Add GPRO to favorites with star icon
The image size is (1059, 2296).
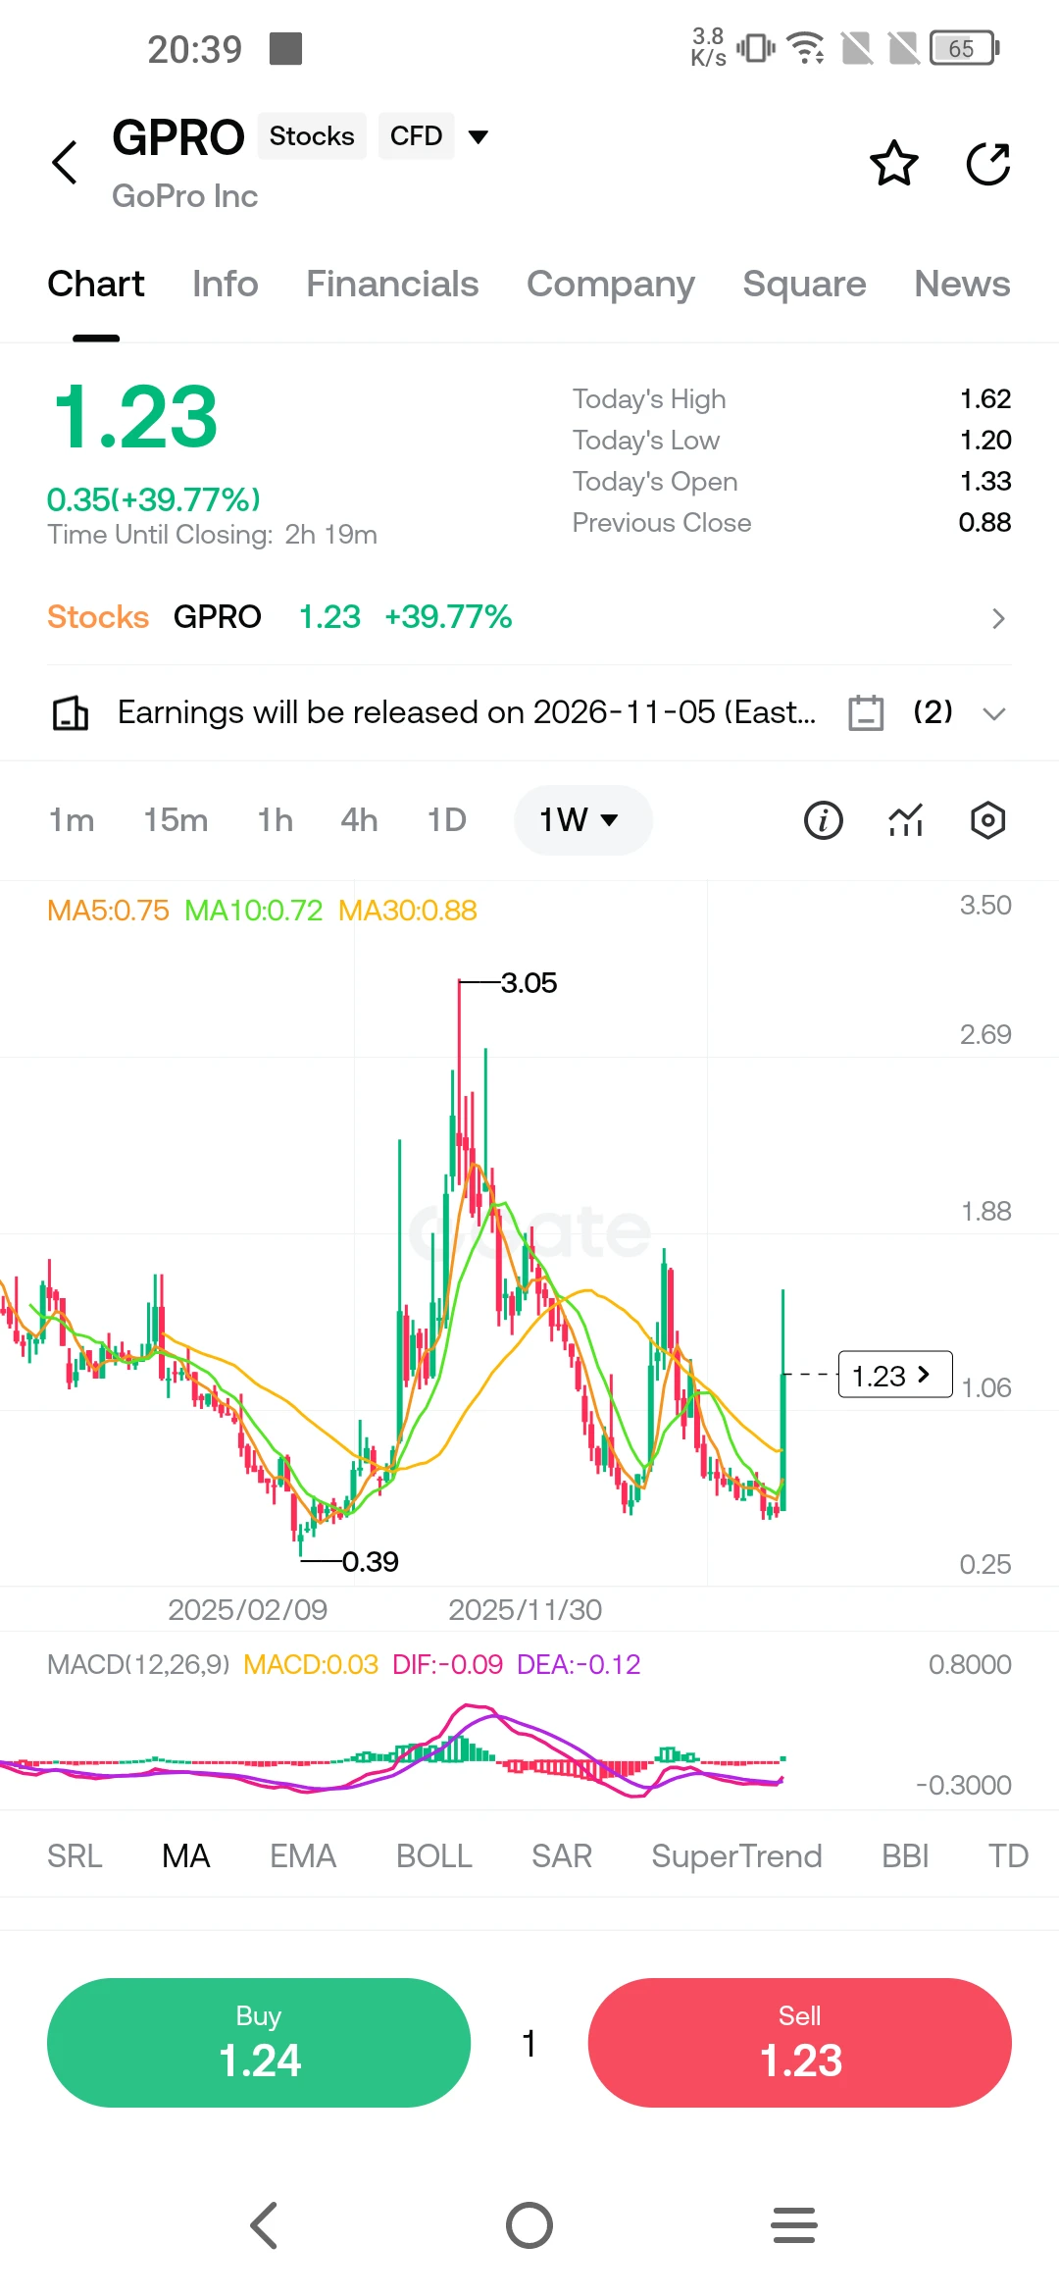tap(894, 163)
